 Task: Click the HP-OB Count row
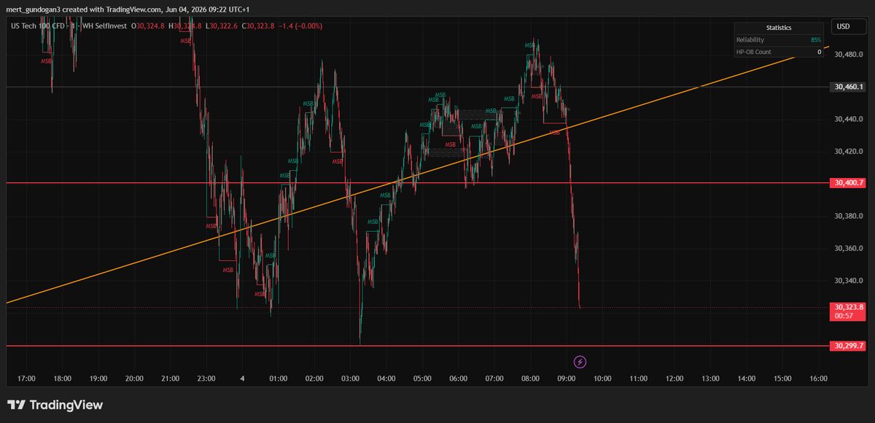tap(779, 52)
